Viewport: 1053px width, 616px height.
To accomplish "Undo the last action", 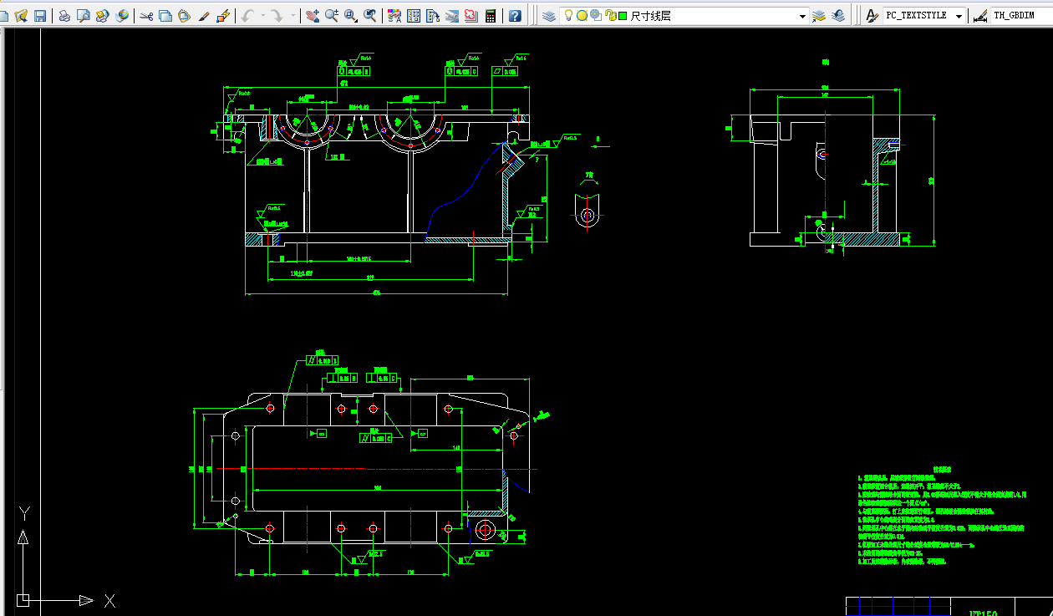I will coord(248,16).
